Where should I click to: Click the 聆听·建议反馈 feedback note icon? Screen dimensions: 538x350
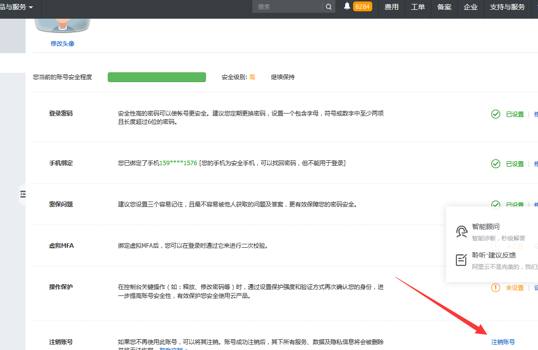point(461,260)
